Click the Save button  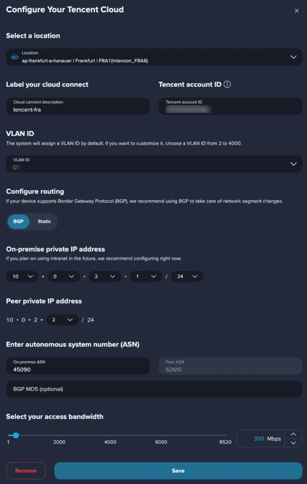tap(178, 471)
